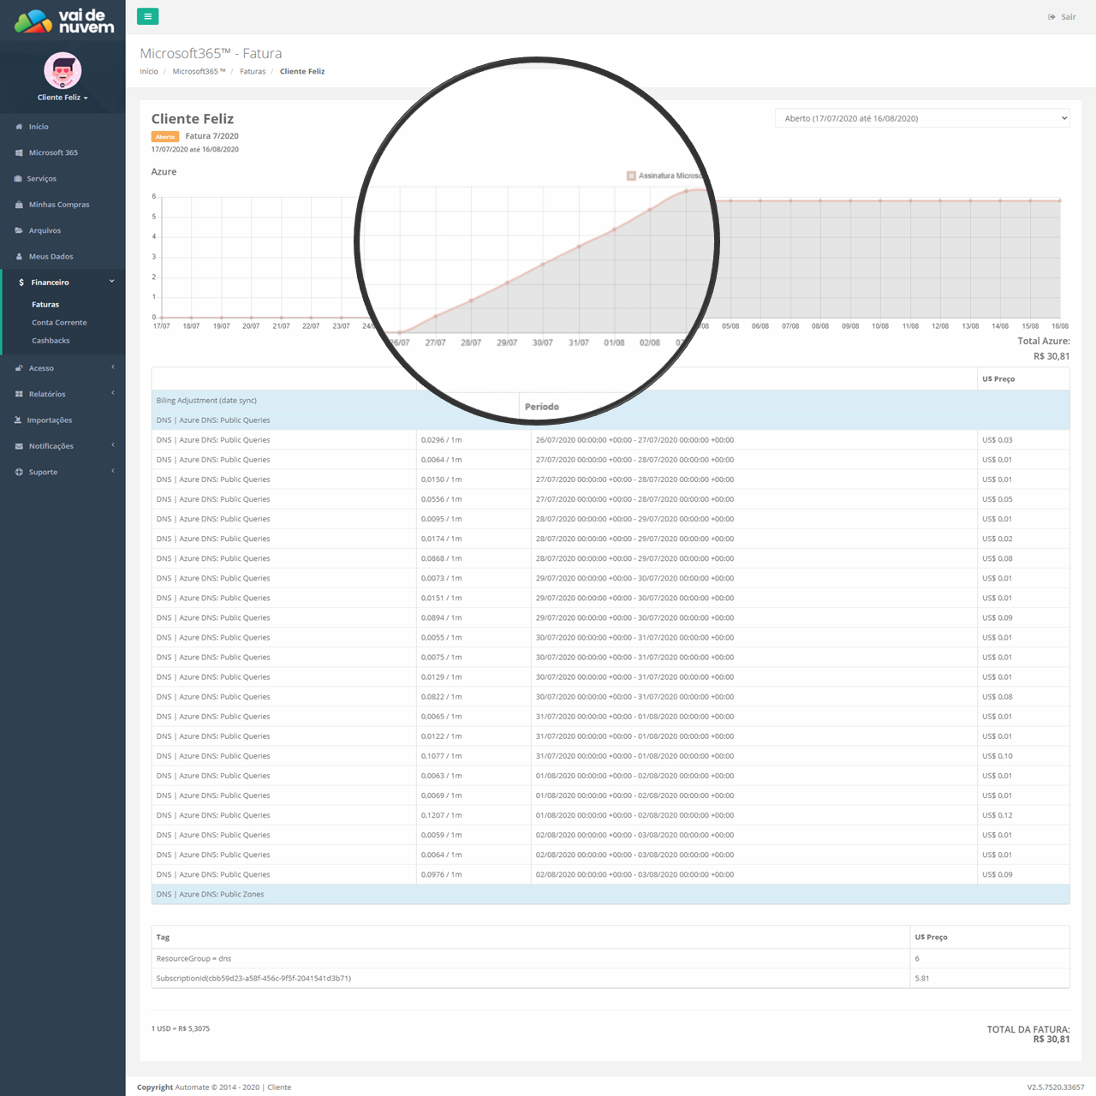Click the TOTAL DA FATURA amount R$ 30,81
The height and width of the screenshot is (1096, 1096).
point(1051,1039)
